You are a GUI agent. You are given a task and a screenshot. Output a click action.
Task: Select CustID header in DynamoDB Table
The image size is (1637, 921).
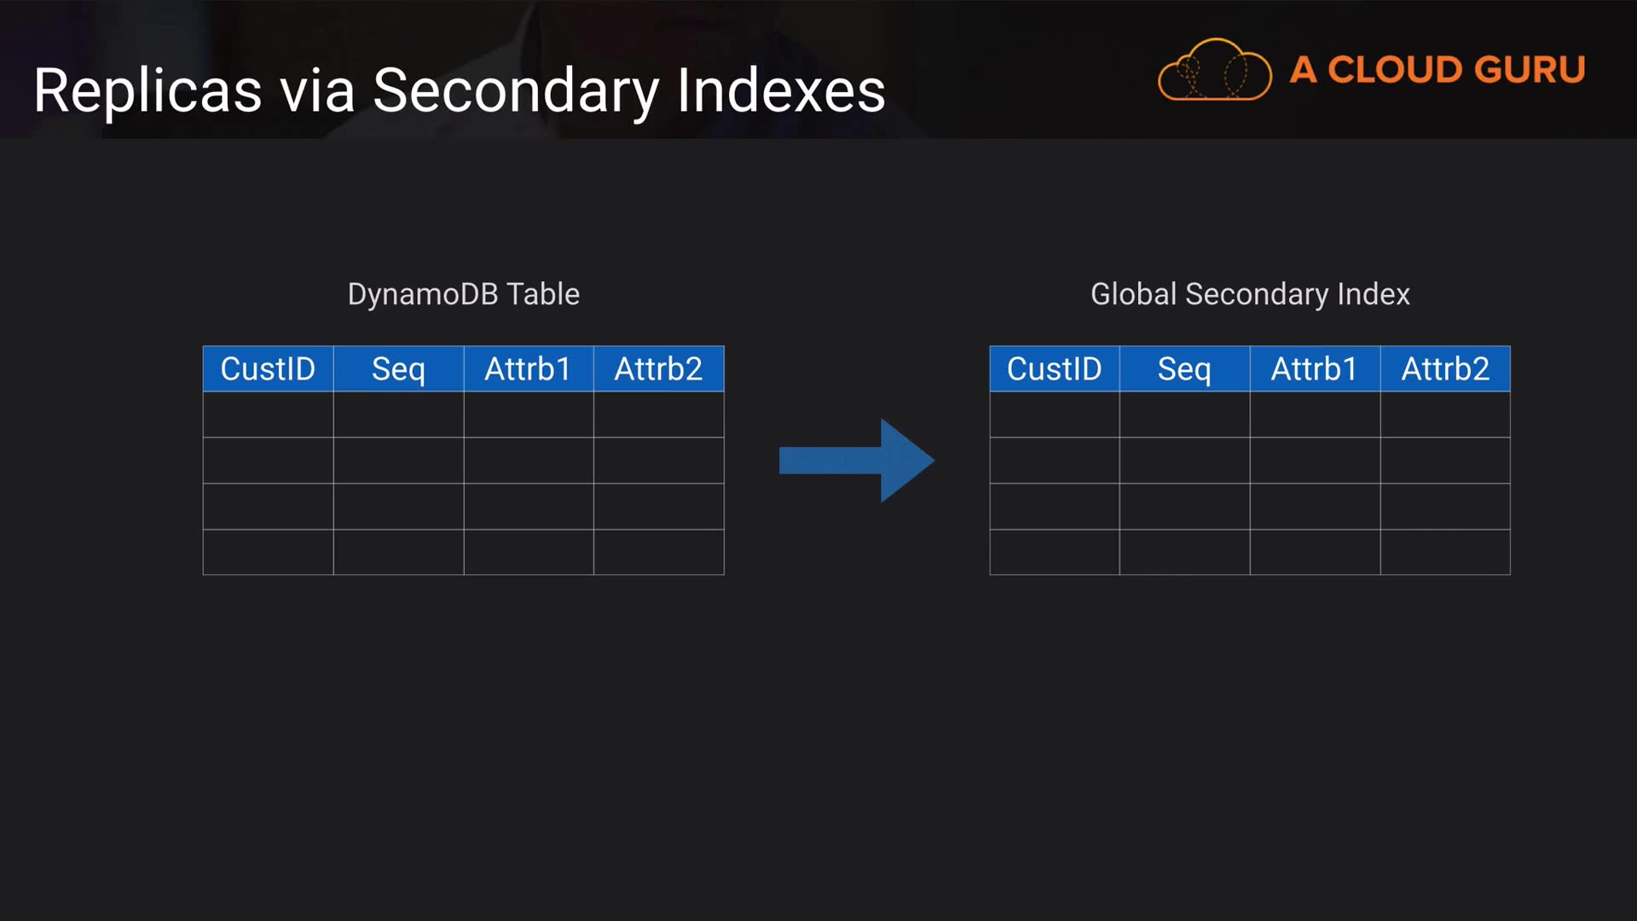(268, 369)
